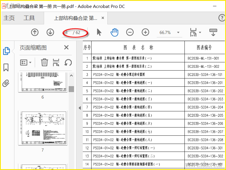Click row 2 第3标段 图纸目录(二) text
226x170 pixels.
(122, 66)
